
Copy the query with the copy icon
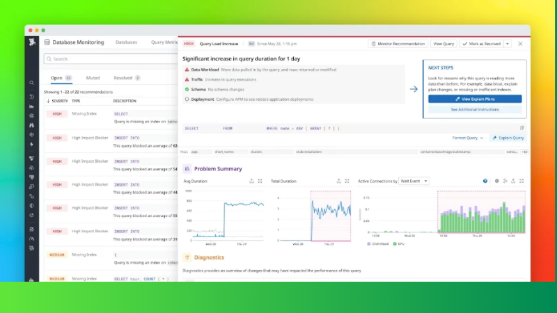[522, 128]
